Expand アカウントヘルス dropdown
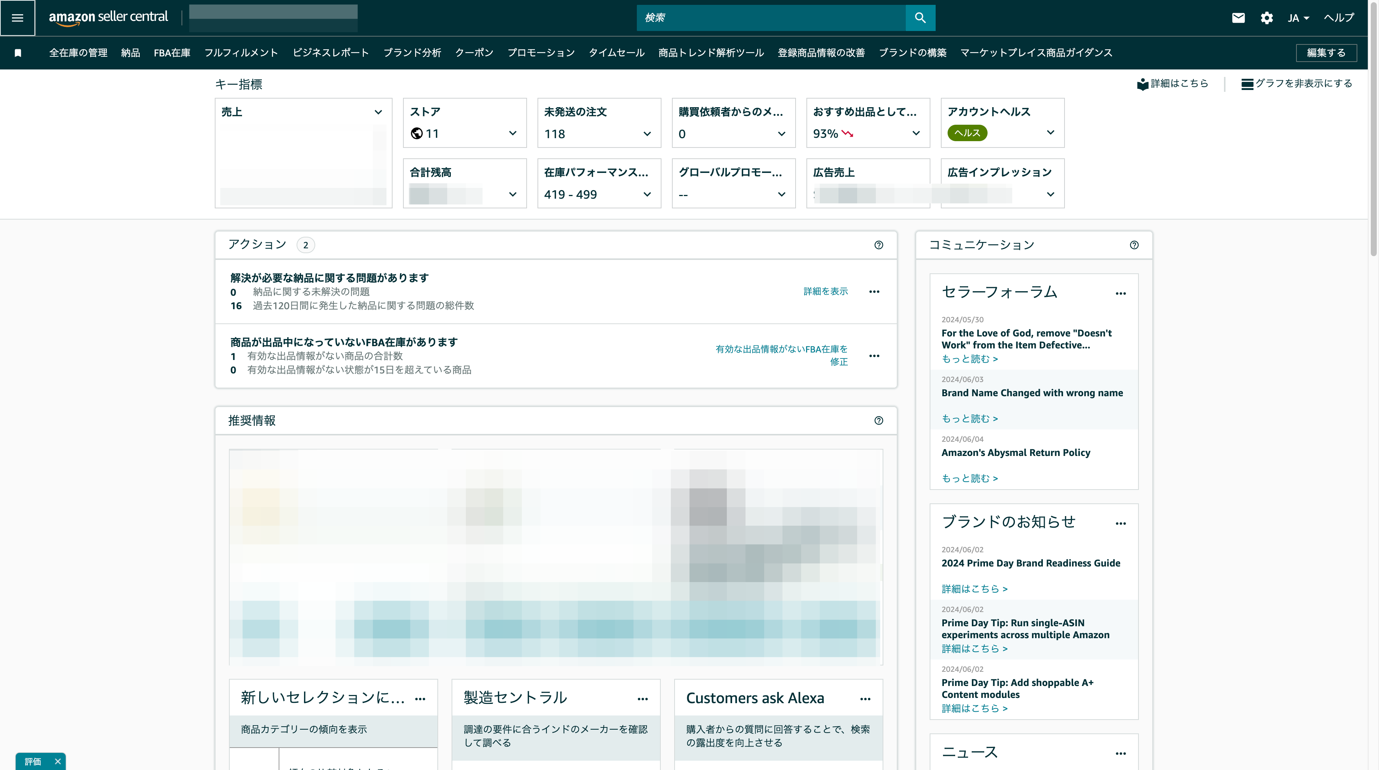The height and width of the screenshot is (770, 1379). [1050, 132]
